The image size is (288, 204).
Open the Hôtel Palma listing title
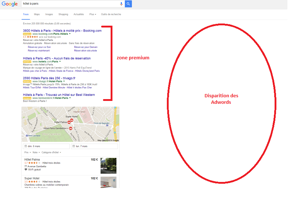pos(32,160)
